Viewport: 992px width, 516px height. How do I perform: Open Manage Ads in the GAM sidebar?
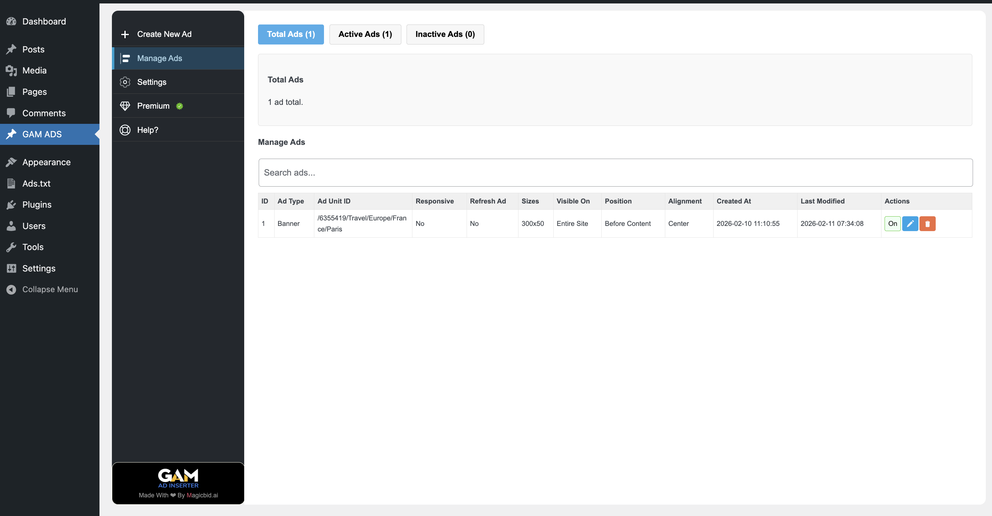coord(160,58)
